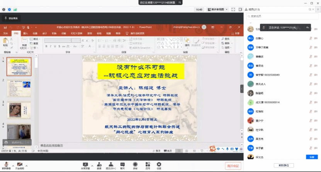Screen dimensions: 321x172
Task: Open the 插入 ribbon tab in PowerPoint
Action: click(25, 33)
